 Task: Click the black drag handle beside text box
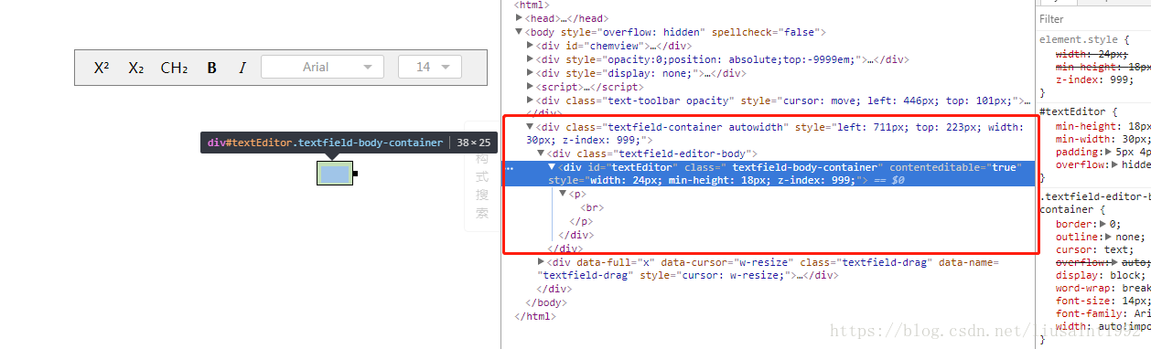point(355,173)
